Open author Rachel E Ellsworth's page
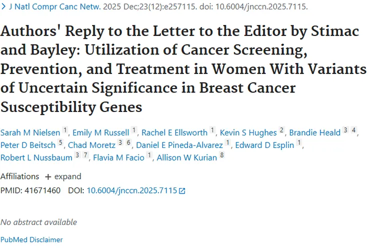Image resolution: width=375 pixels, height=250 pixels. click(x=174, y=132)
